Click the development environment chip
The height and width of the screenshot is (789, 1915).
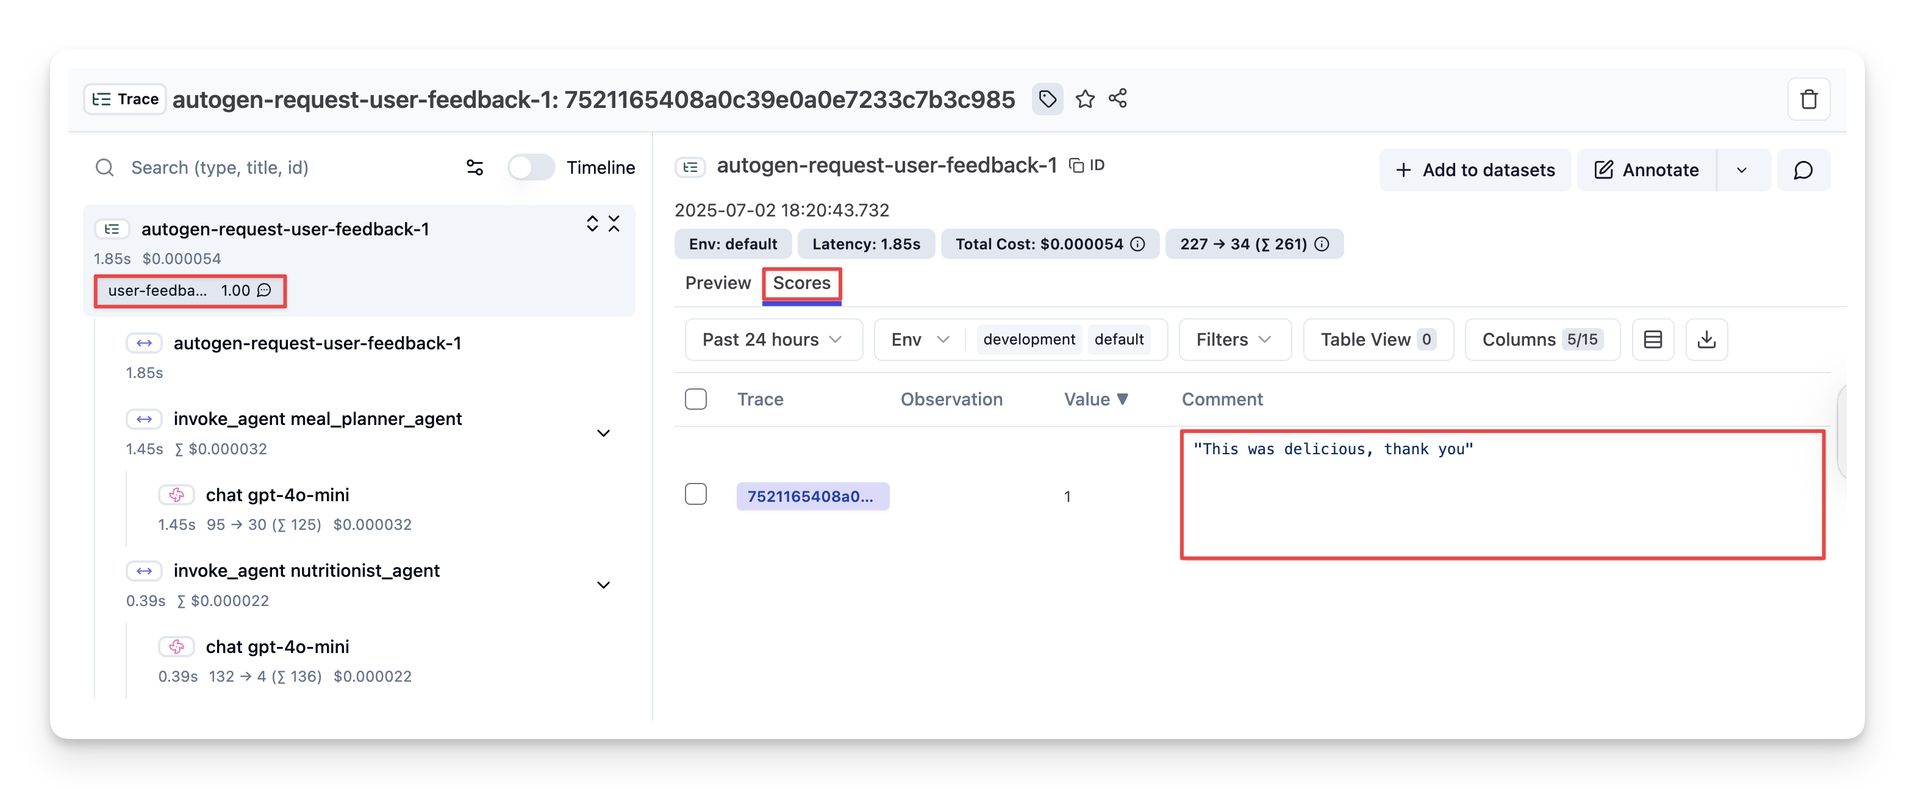pos(1029,340)
